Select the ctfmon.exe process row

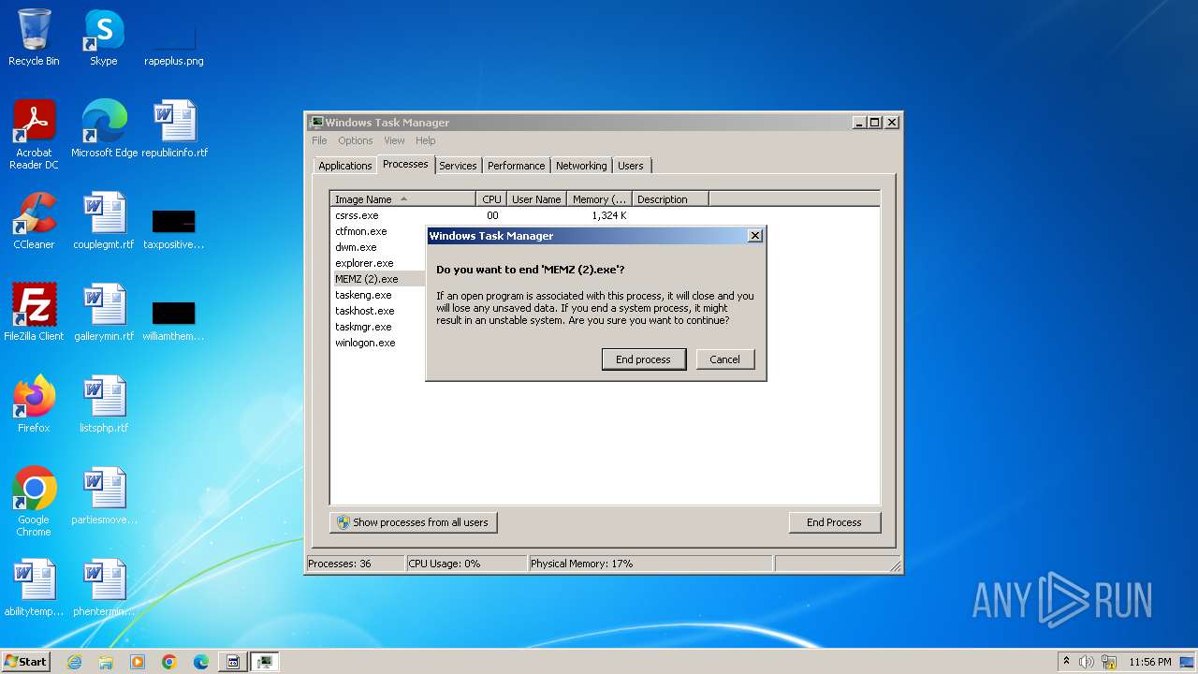point(378,231)
